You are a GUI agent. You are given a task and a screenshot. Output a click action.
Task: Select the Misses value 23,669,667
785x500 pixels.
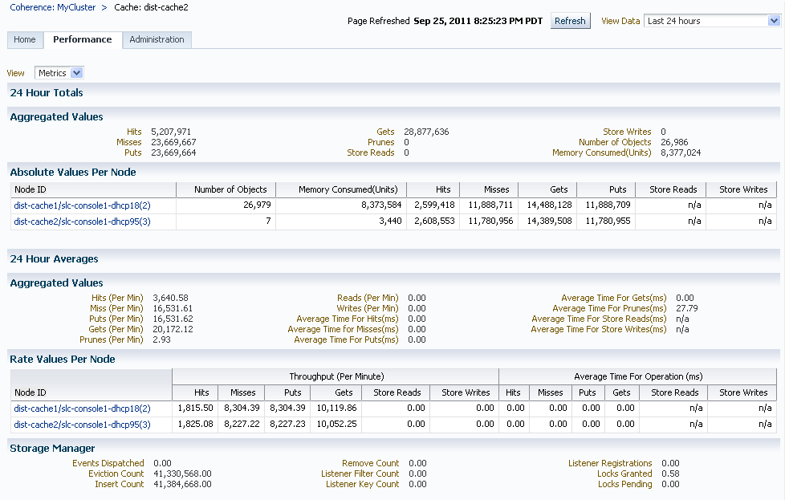(x=173, y=142)
